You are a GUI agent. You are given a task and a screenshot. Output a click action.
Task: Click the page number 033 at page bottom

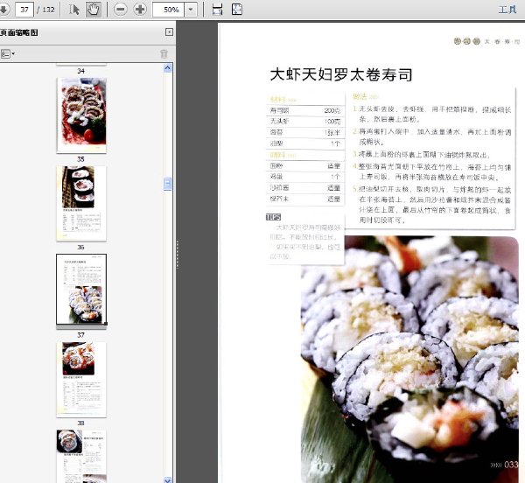[x=511, y=465]
